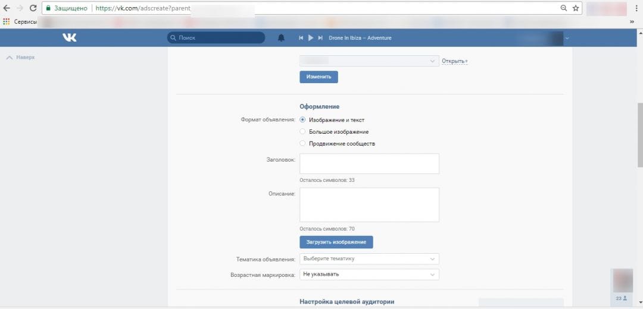Open the Тематика объявления dropdown
Screen dimensions: 643x309
click(x=369, y=258)
